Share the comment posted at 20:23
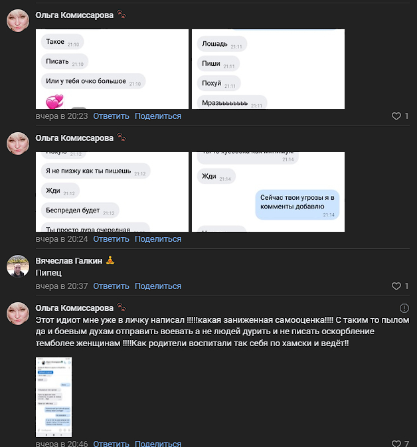The image size is (417, 447). [158, 116]
